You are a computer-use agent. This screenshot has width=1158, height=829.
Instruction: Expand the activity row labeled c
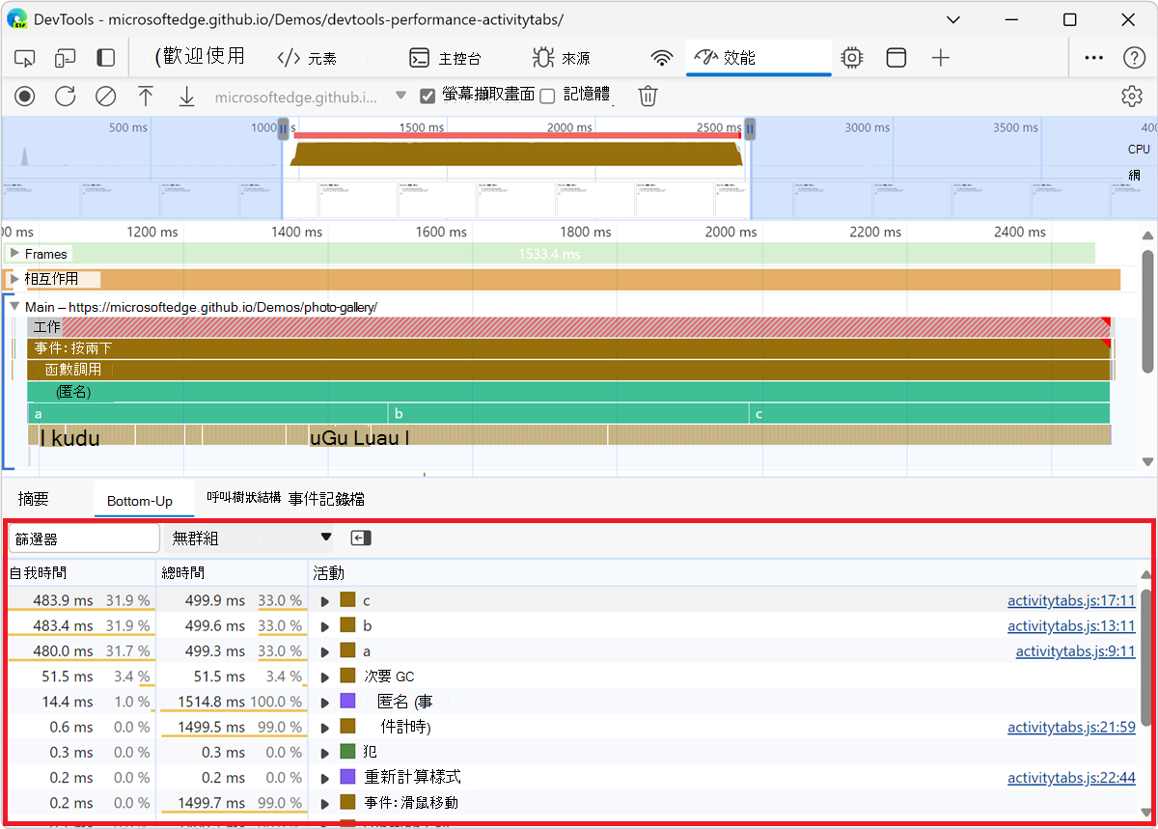click(325, 599)
